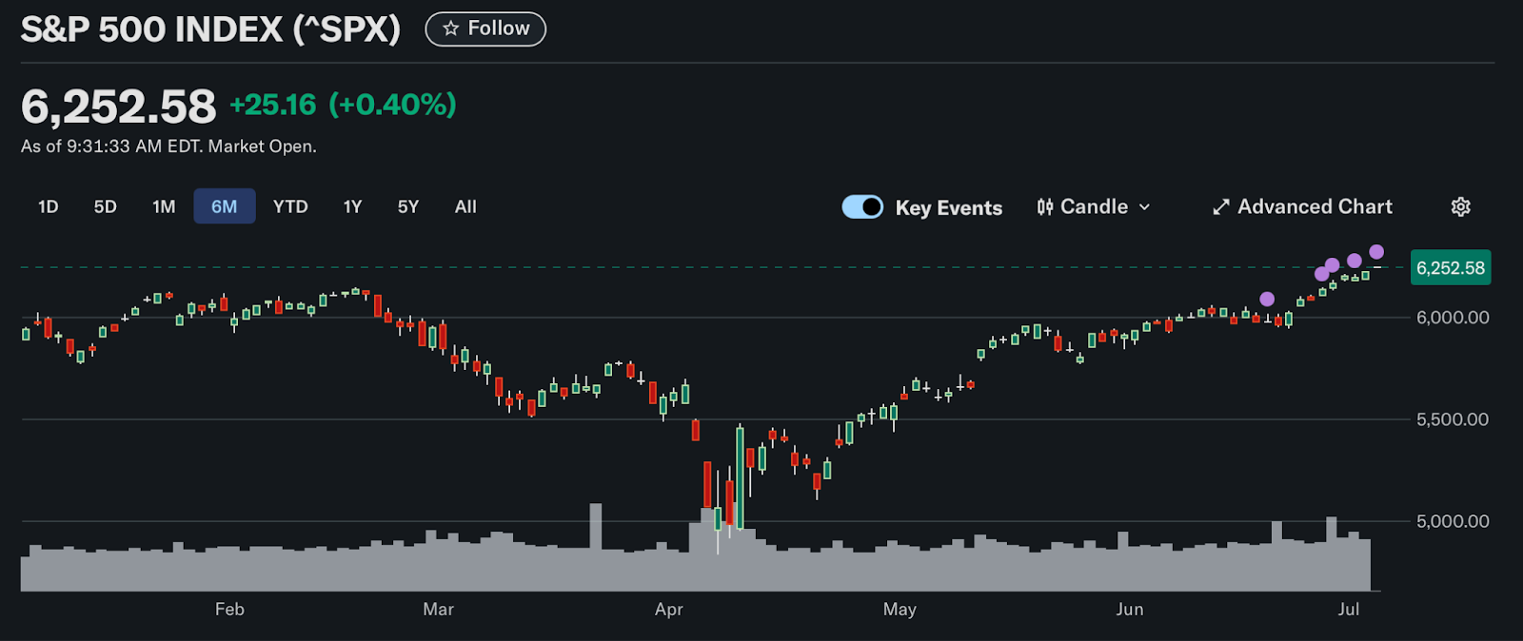Click the (+0.40%) percent change
This screenshot has width=1523, height=641.
(x=392, y=105)
